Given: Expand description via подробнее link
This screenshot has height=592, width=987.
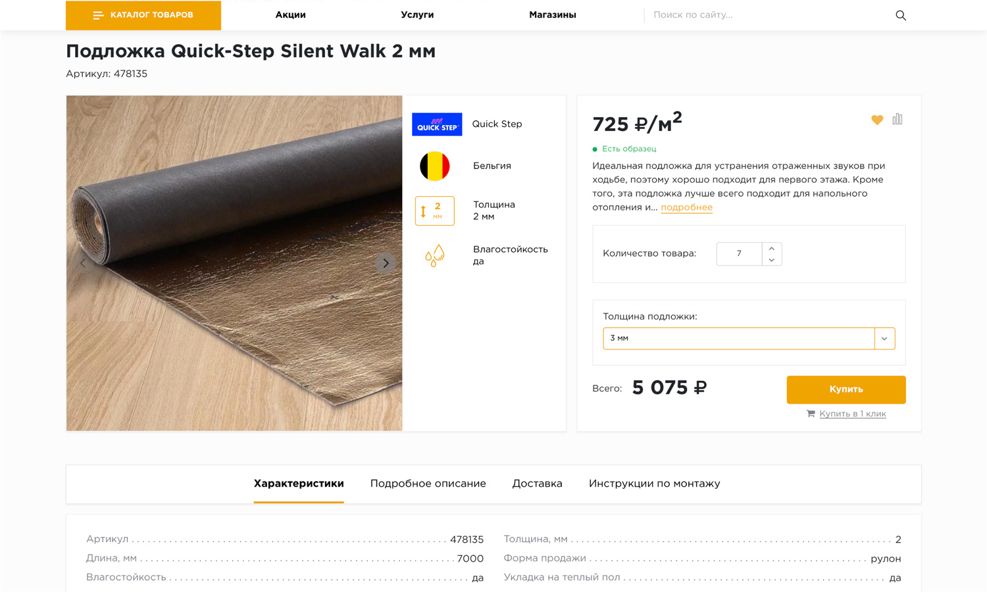Looking at the screenshot, I should 686,207.
